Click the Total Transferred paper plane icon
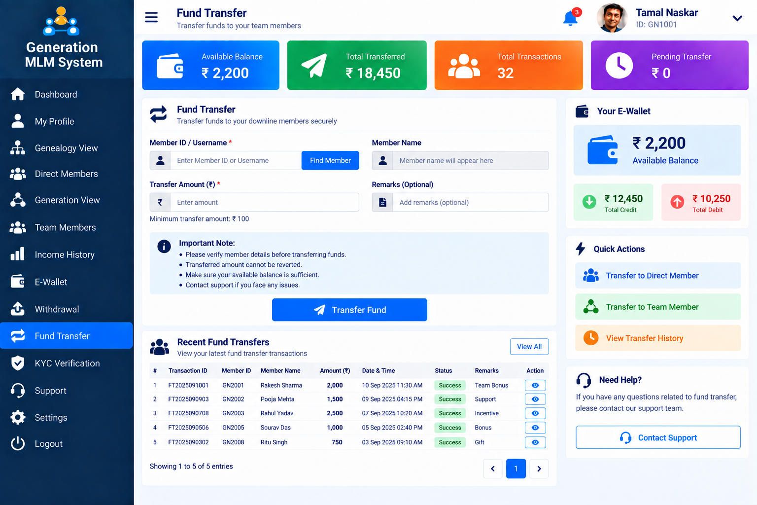757x505 pixels. pos(314,65)
